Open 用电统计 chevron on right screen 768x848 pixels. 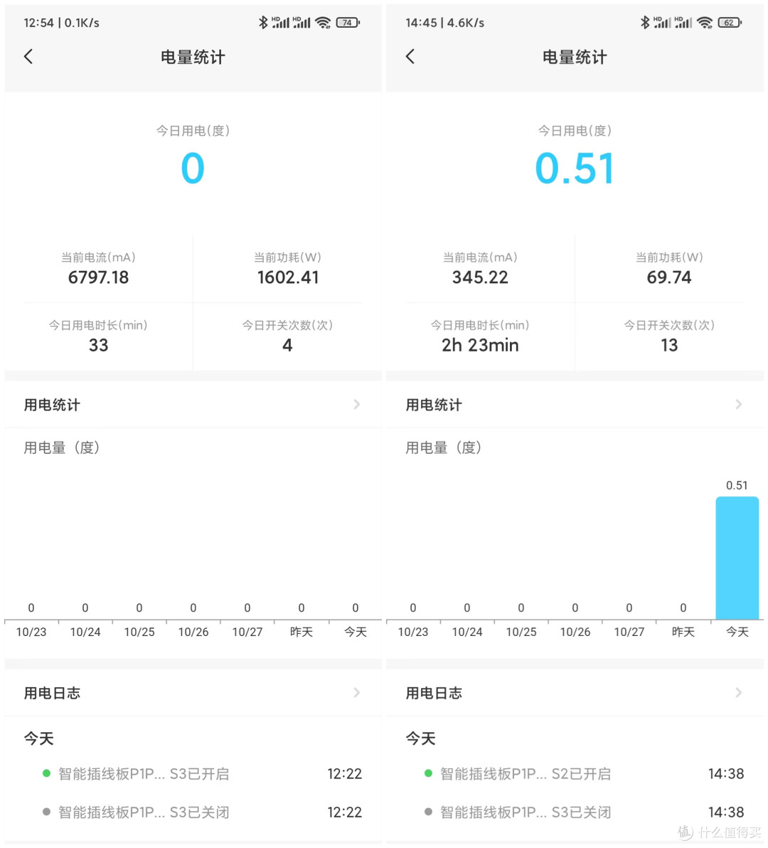click(x=738, y=404)
